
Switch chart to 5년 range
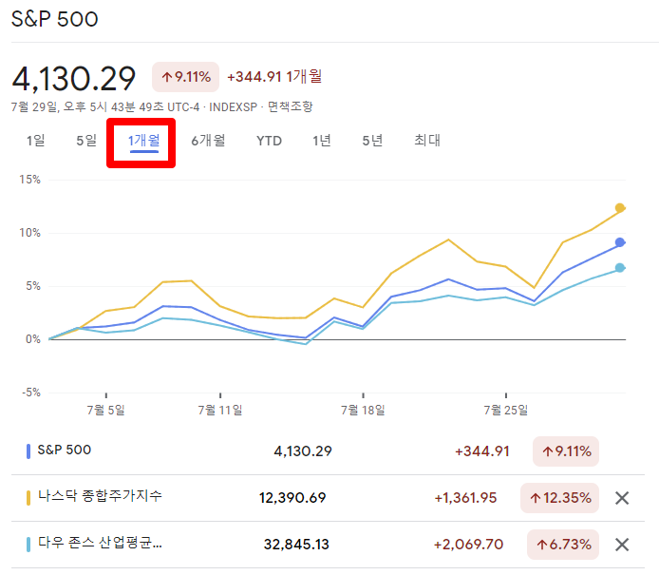click(x=372, y=141)
